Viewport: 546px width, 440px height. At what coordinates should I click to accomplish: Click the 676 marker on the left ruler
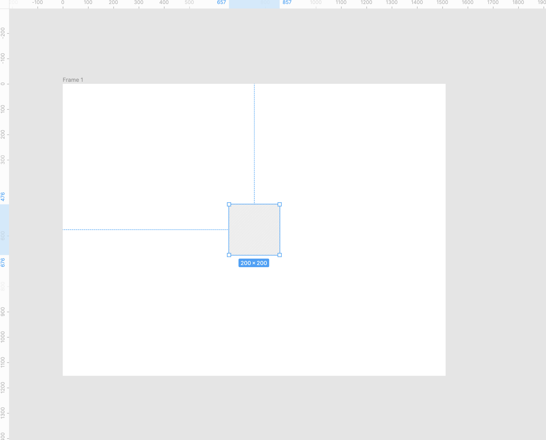tap(3, 262)
